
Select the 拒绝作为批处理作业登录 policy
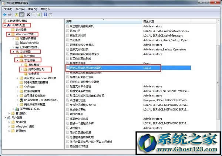point(84,82)
